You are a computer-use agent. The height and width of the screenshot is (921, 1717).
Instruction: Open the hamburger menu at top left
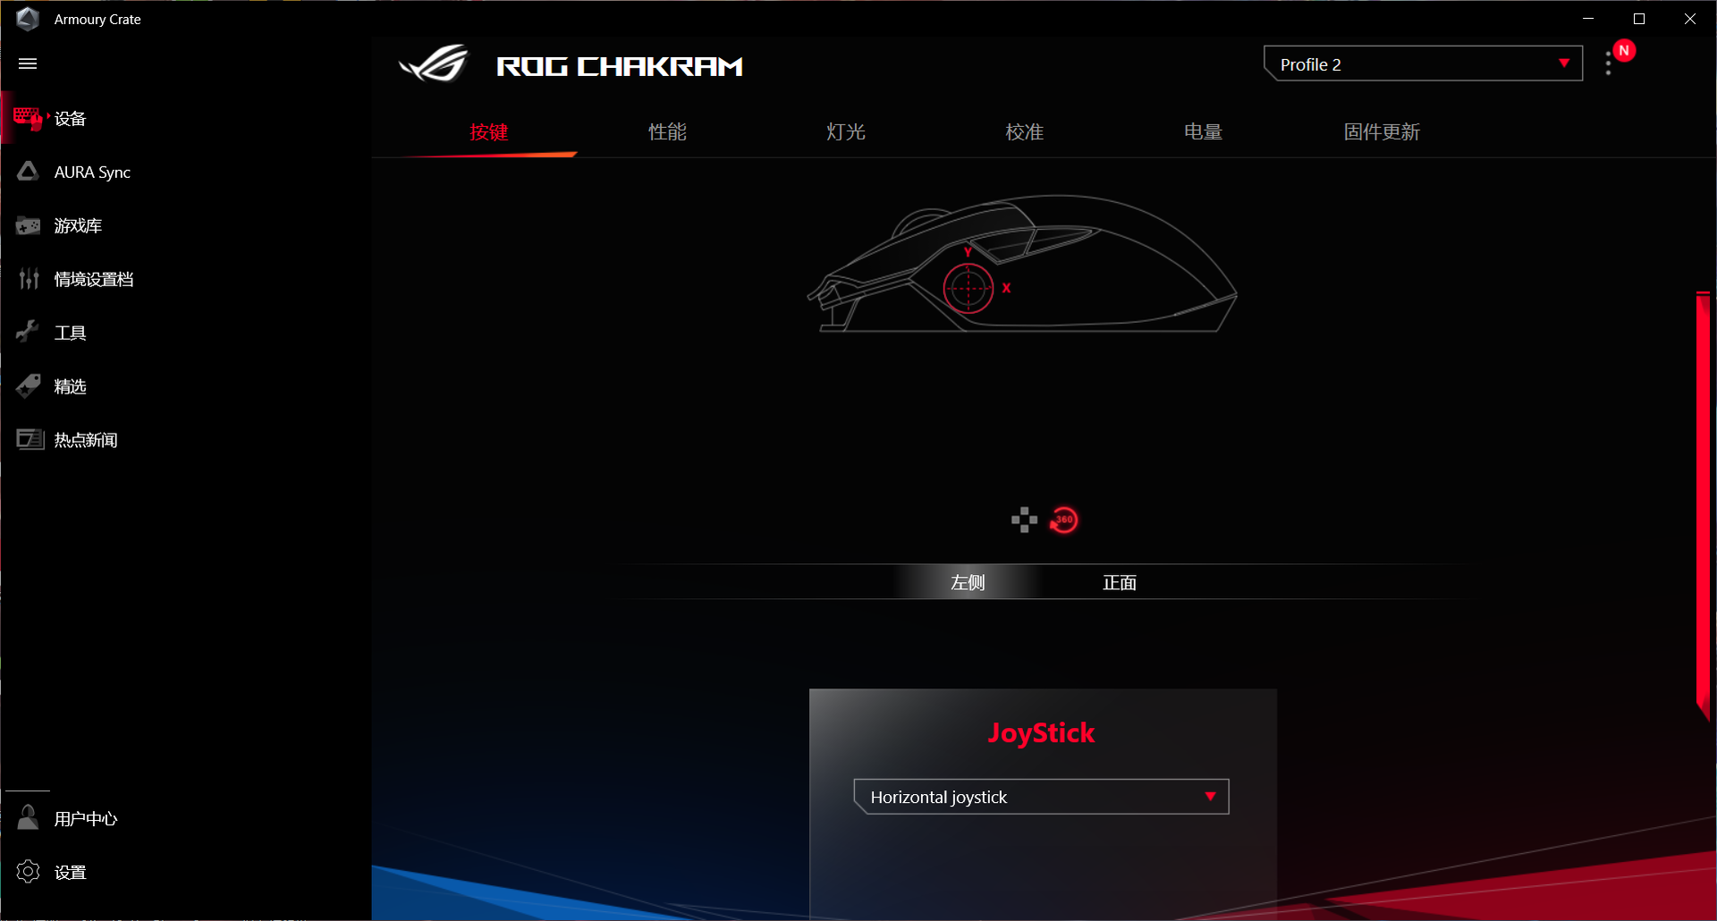click(x=28, y=63)
